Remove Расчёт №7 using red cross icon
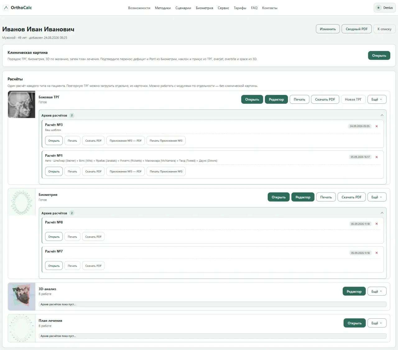Image resolution: width=398 pixels, height=350 pixels. 377,253
